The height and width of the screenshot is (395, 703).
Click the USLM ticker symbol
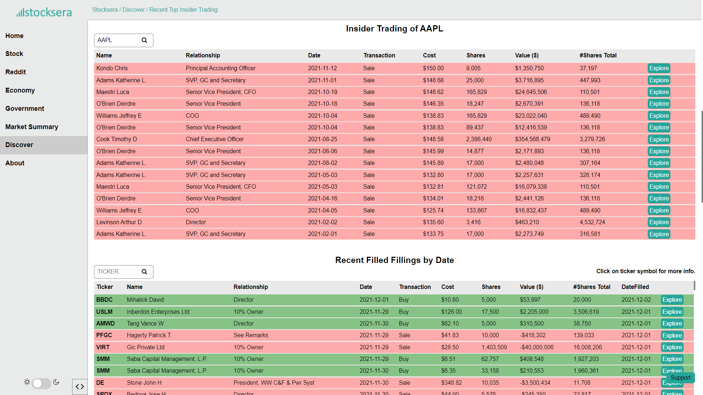(104, 312)
